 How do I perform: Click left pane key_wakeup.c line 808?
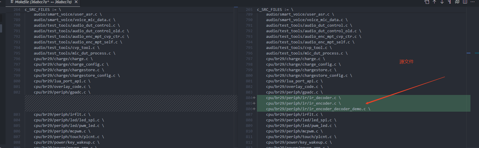click(67, 142)
